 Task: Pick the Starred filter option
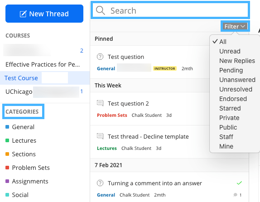tap(230, 108)
